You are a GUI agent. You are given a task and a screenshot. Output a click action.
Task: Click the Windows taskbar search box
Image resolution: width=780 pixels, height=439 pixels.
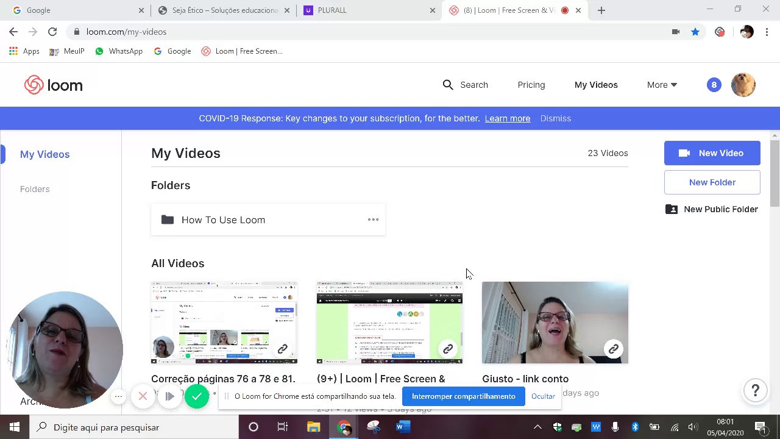click(x=134, y=427)
